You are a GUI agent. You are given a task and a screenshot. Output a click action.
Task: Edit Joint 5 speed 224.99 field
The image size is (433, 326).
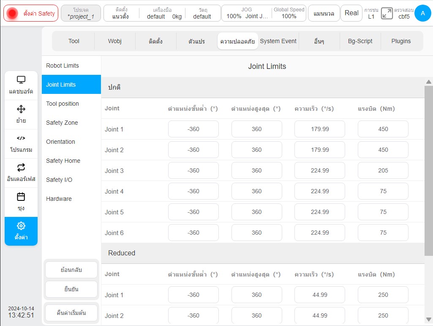320,212
